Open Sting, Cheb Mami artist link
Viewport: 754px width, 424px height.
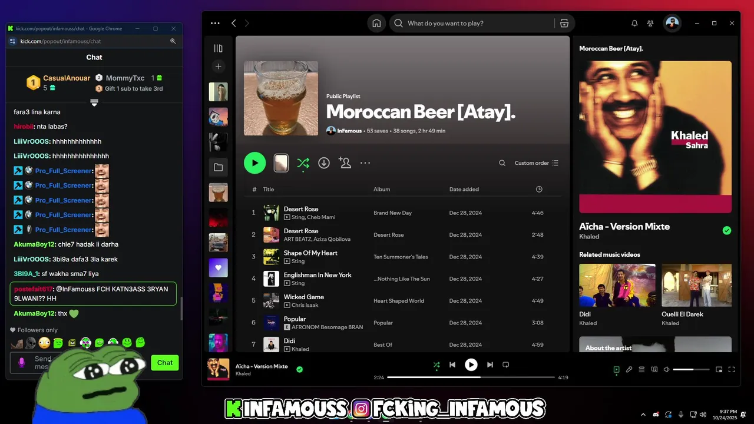tap(313, 217)
